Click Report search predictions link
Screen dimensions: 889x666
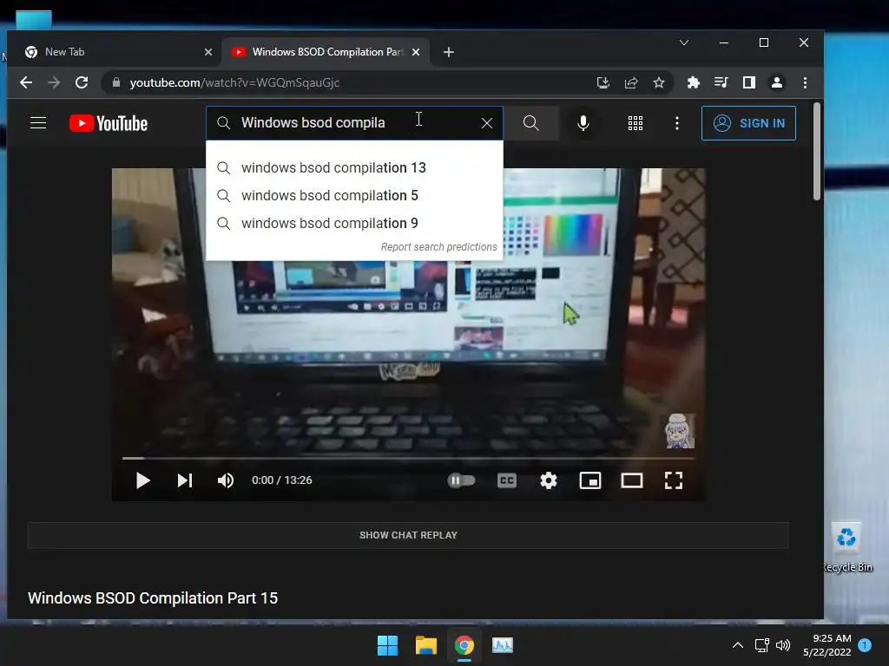tap(438, 247)
